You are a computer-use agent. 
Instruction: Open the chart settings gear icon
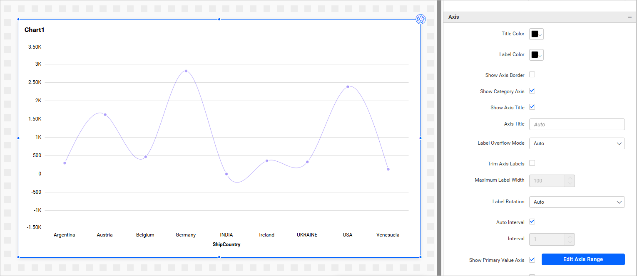coord(421,19)
